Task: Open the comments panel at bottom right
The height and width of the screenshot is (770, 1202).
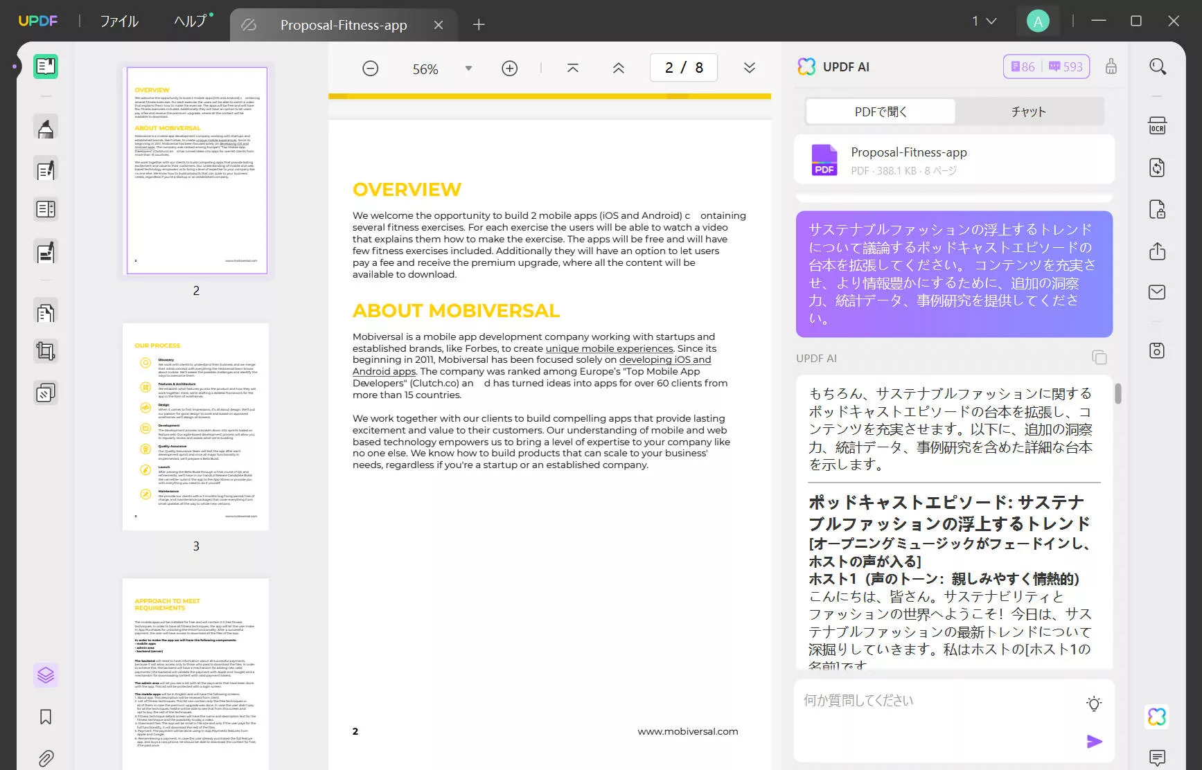Action: pyautogui.click(x=1158, y=757)
